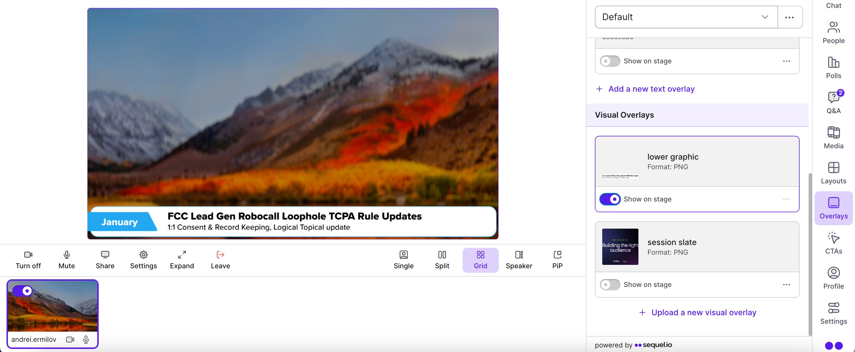The image size is (855, 352).
Task: Open the Default dropdown
Action: click(x=686, y=17)
